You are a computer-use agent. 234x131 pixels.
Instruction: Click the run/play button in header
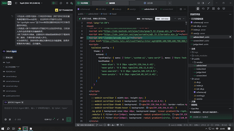54,3
